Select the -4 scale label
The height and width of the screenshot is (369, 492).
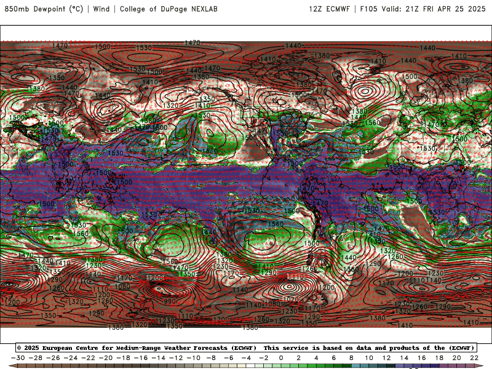247,358
